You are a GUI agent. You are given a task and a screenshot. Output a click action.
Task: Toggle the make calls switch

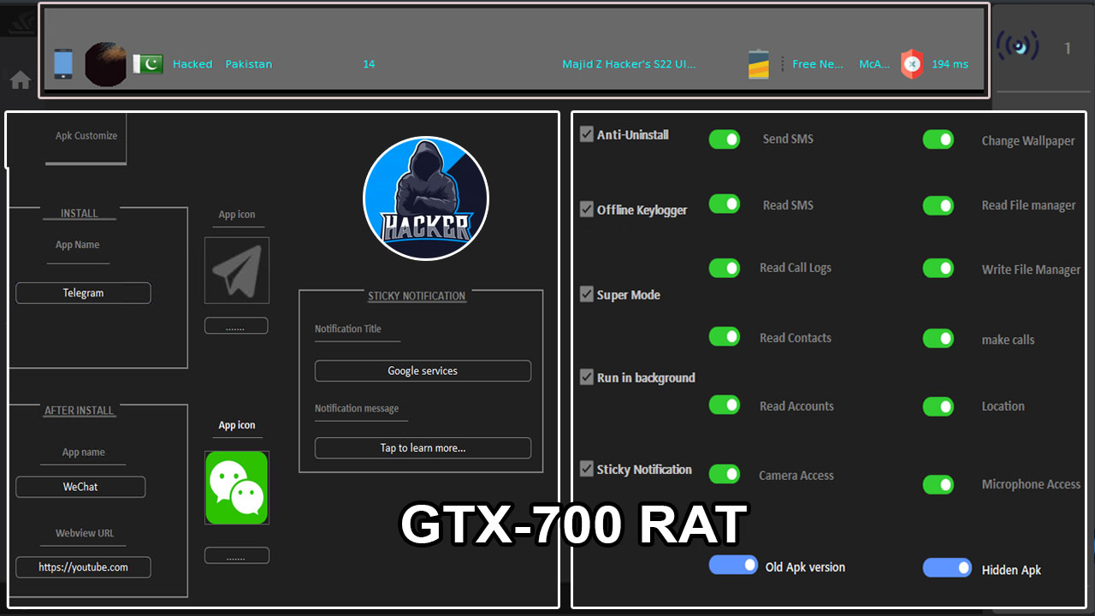point(938,339)
